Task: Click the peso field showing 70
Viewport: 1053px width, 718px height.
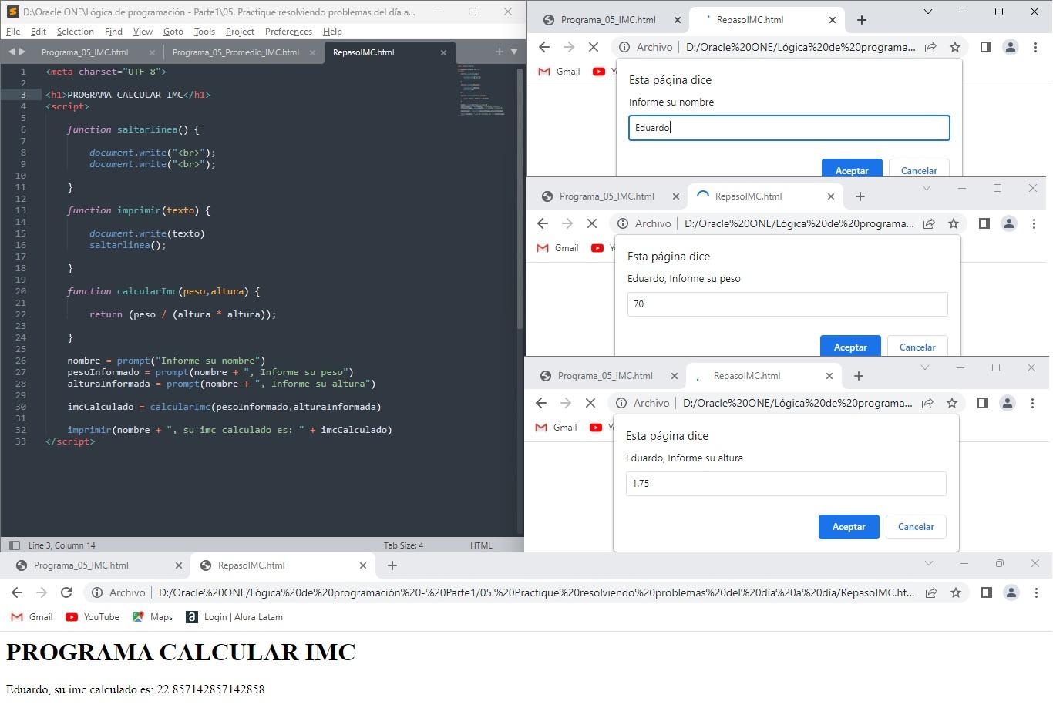Action: click(x=788, y=304)
